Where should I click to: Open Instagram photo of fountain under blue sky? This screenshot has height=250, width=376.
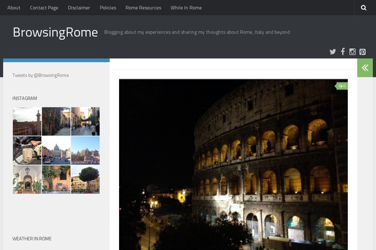(x=85, y=151)
